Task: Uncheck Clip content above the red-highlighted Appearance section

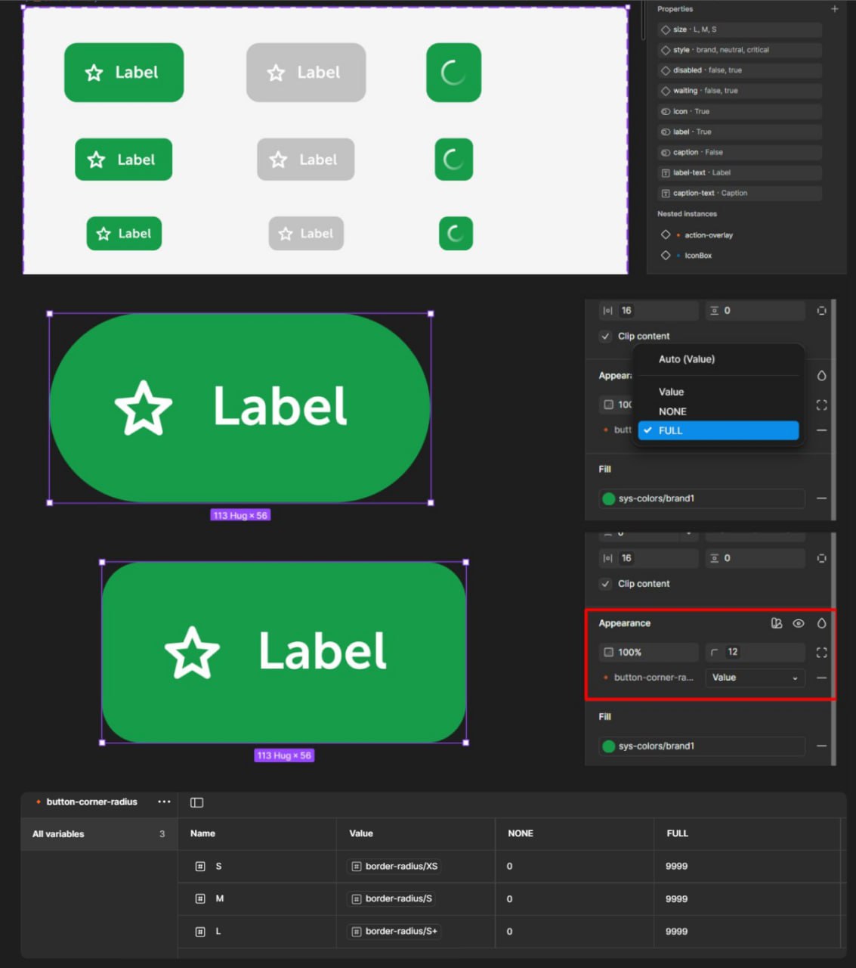Action: coord(605,584)
